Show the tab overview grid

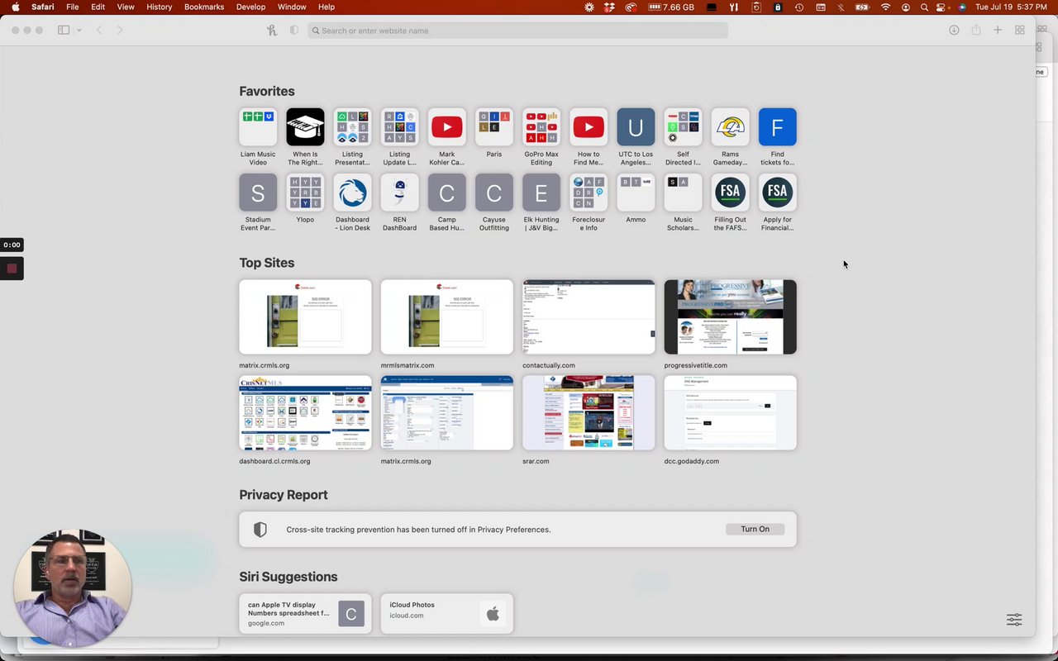point(1020,31)
